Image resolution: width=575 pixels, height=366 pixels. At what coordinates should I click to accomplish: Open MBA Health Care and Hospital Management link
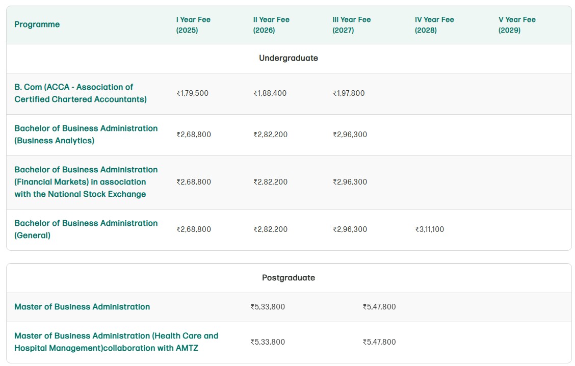tap(116, 342)
